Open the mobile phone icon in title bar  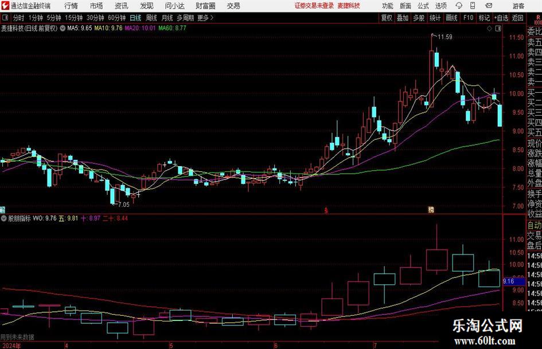473,6
